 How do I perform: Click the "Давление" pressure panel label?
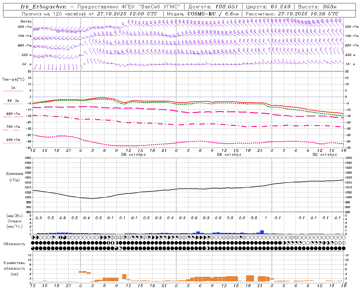pos(14,174)
